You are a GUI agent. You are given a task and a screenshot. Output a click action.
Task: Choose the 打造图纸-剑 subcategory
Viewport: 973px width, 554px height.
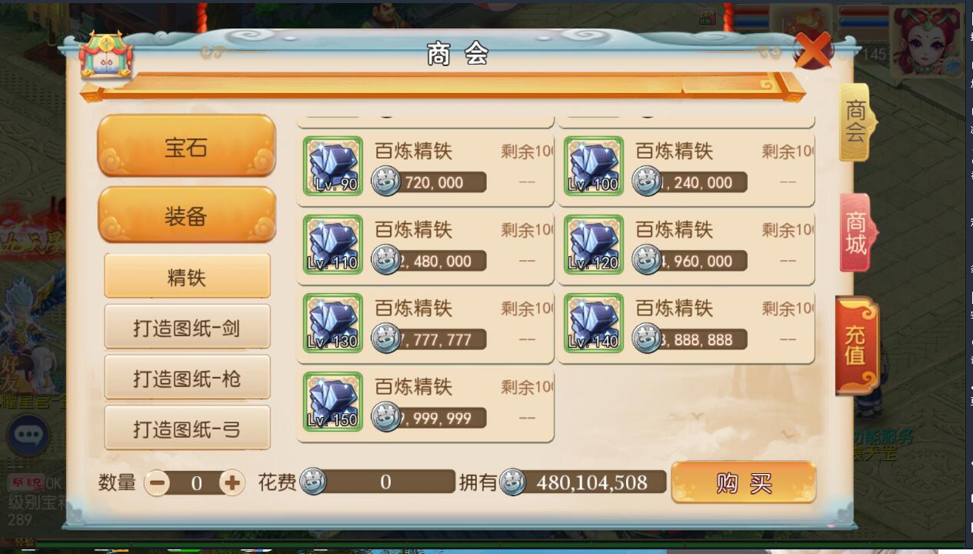(x=187, y=327)
